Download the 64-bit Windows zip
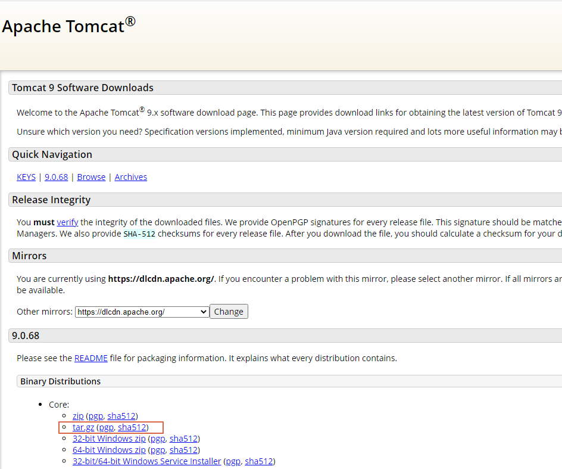562x469 pixels. click(x=110, y=450)
